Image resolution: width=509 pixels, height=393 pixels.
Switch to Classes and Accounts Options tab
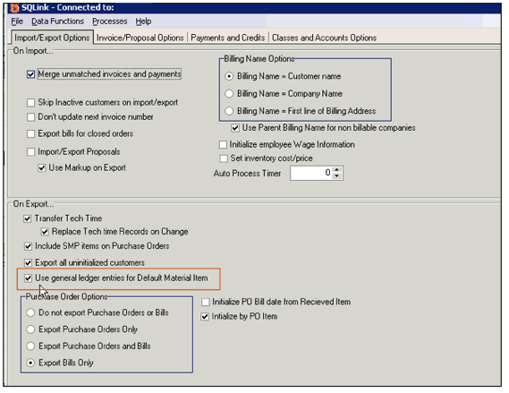325,38
